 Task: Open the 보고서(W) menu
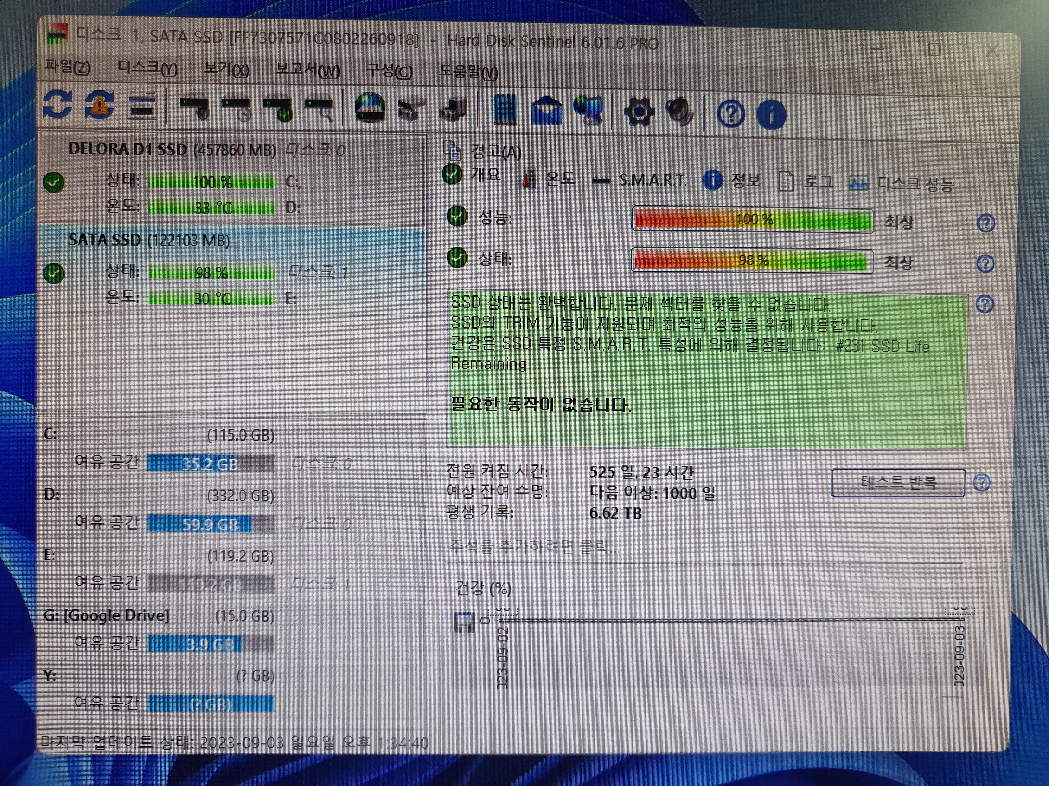coord(307,70)
